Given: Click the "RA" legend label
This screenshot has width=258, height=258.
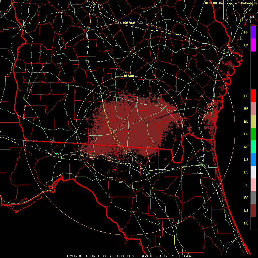Looking at the screenshot, I should pos(246,147).
